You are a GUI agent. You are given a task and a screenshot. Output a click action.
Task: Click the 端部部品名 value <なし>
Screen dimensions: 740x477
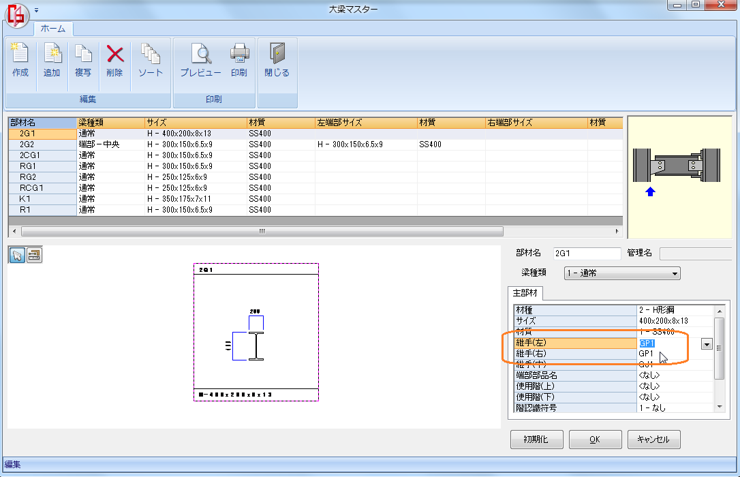pos(675,375)
